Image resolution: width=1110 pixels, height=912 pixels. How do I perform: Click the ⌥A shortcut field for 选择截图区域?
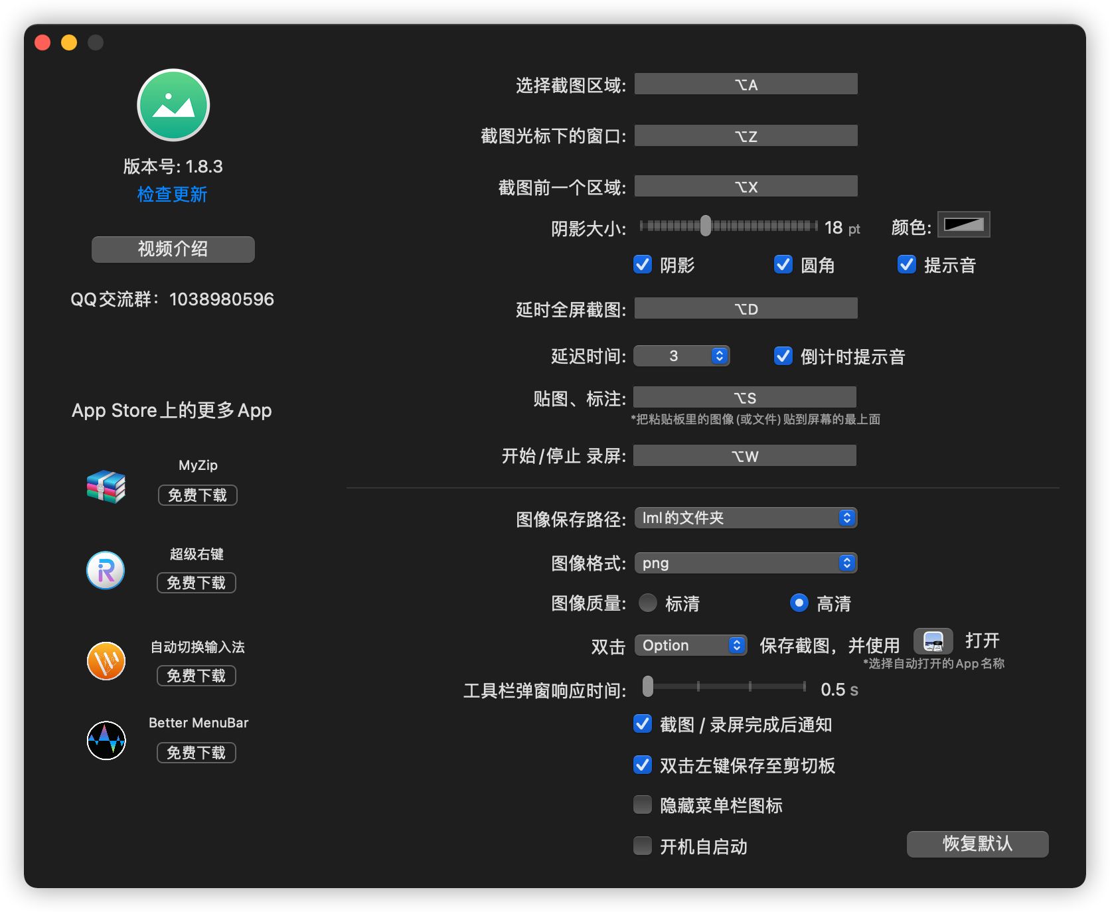(x=746, y=84)
